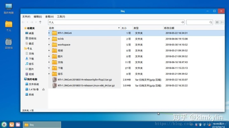Go up one folder level

(x=40, y=22)
